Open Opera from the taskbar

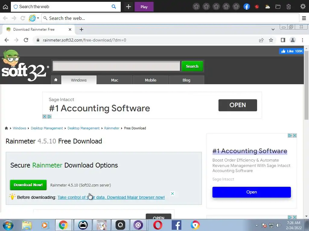158,225
